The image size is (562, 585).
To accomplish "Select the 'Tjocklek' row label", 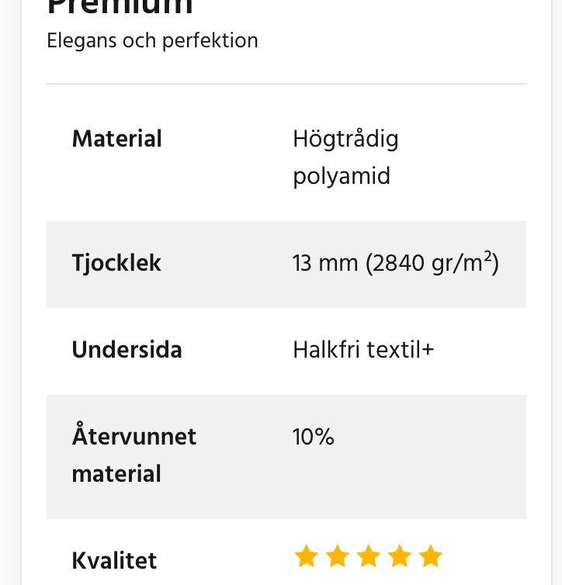I will click(x=116, y=263).
